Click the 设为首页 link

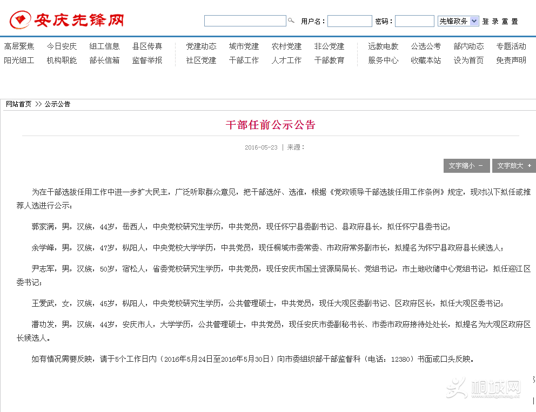click(x=468, y=60)
